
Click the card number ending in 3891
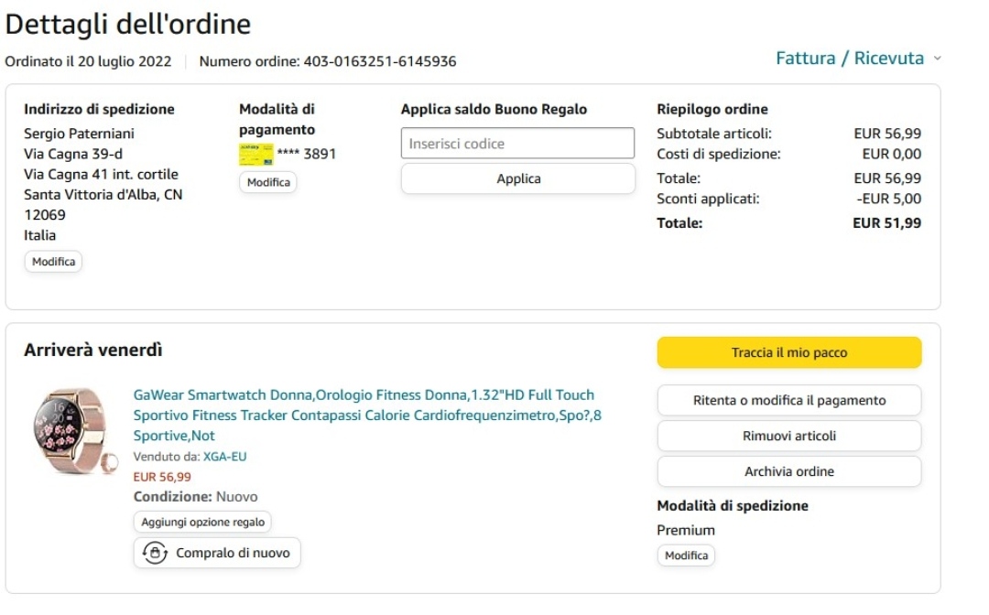306,154
